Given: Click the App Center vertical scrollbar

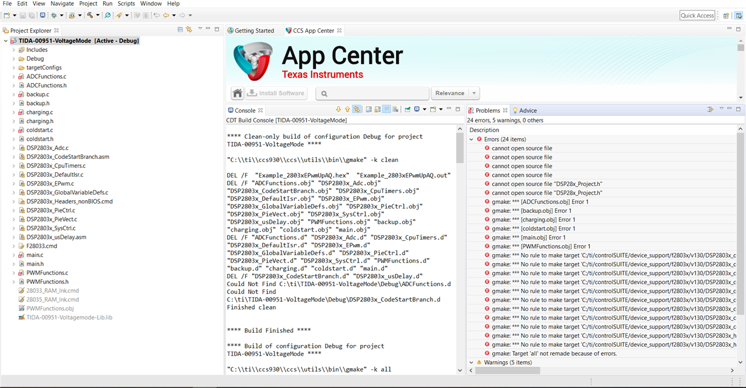Looking at the screenshot, I should [x=741, y=68].
